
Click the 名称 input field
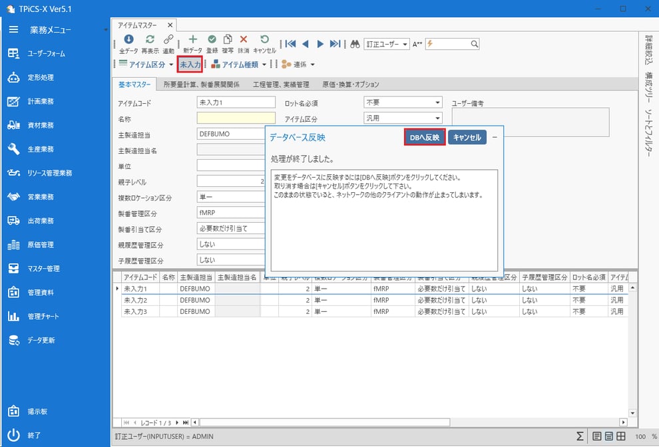coord(236,118)
